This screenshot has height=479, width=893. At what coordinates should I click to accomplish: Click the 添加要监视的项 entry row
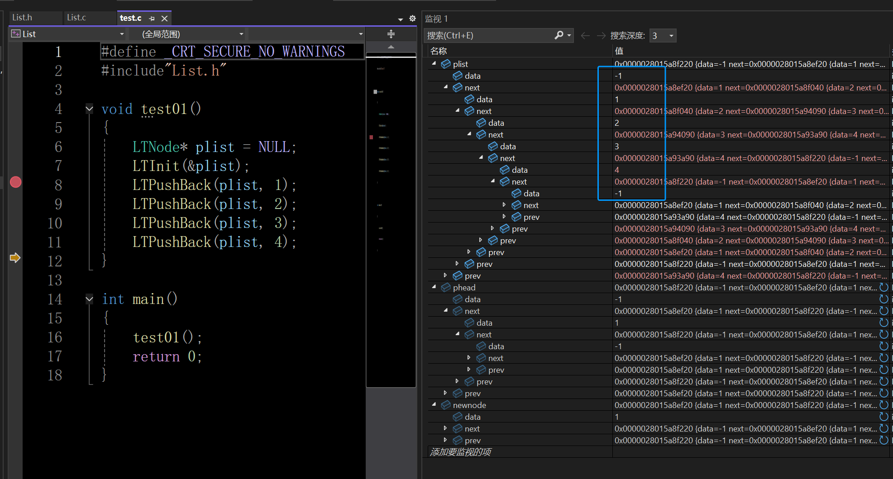pos(520,452)
